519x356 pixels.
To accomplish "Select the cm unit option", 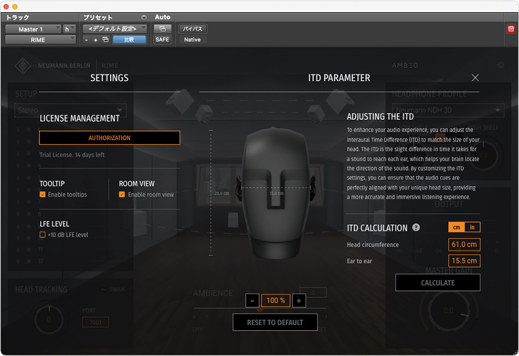I will [457, 227].
